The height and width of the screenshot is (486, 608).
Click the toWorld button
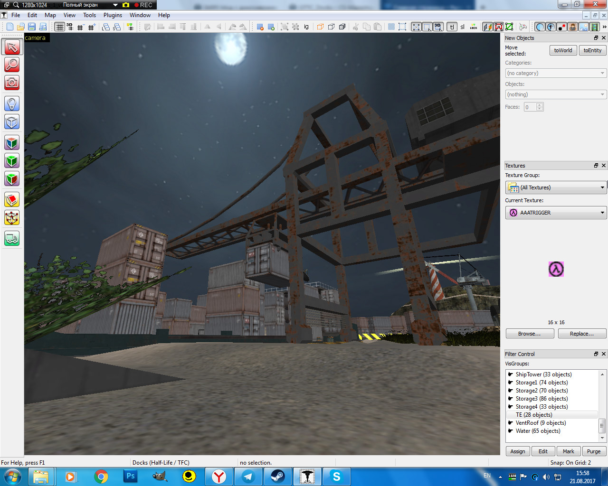click(x=563, y=50)
